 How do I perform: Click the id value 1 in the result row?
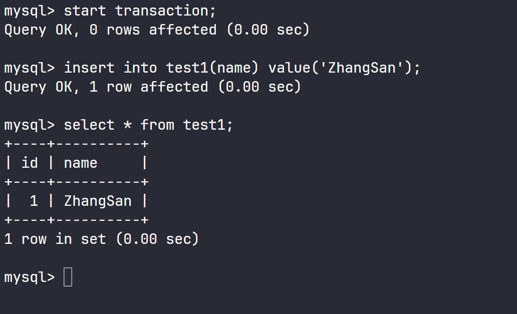(x=34, y=201)
